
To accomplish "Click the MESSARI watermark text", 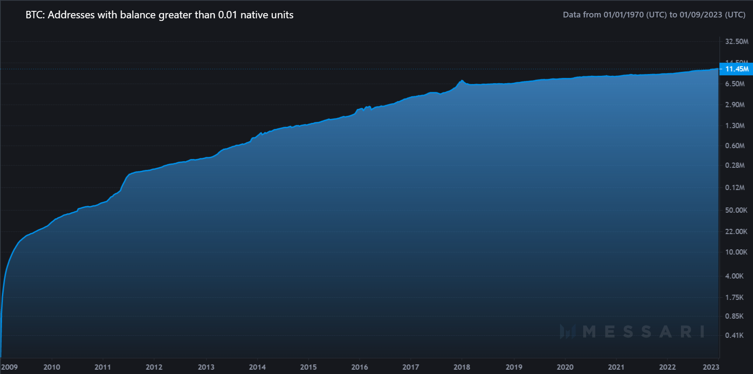I will coord(644,332).
